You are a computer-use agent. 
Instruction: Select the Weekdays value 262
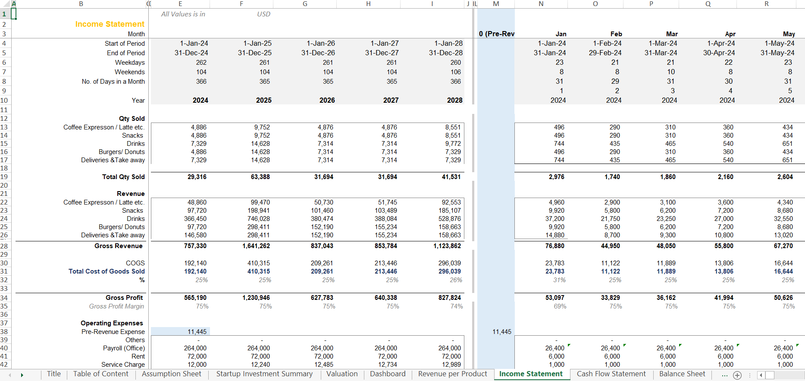click(x=201, y=63)
